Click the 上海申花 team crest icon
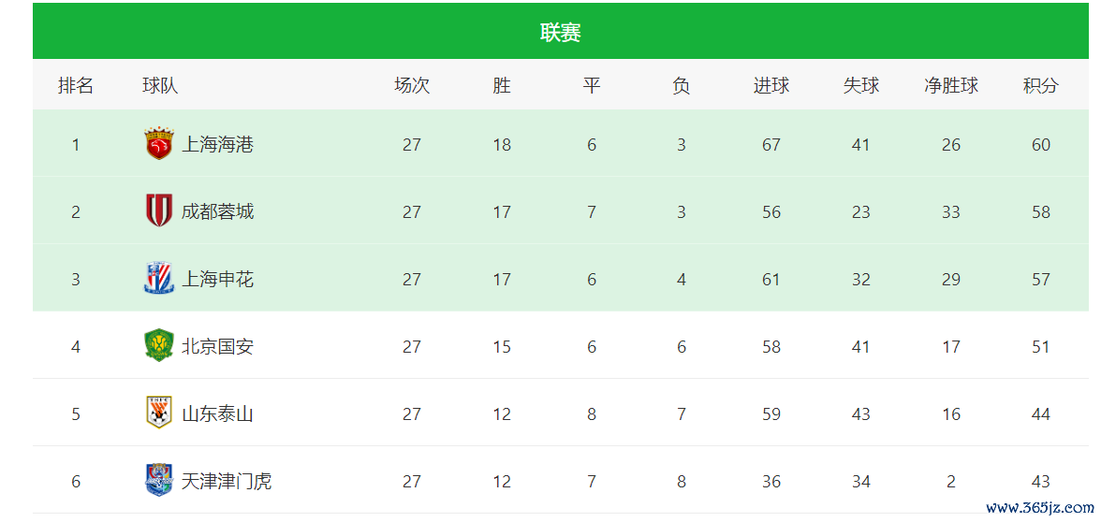The width and height of the screenshot is (1101, 522). 159,279
